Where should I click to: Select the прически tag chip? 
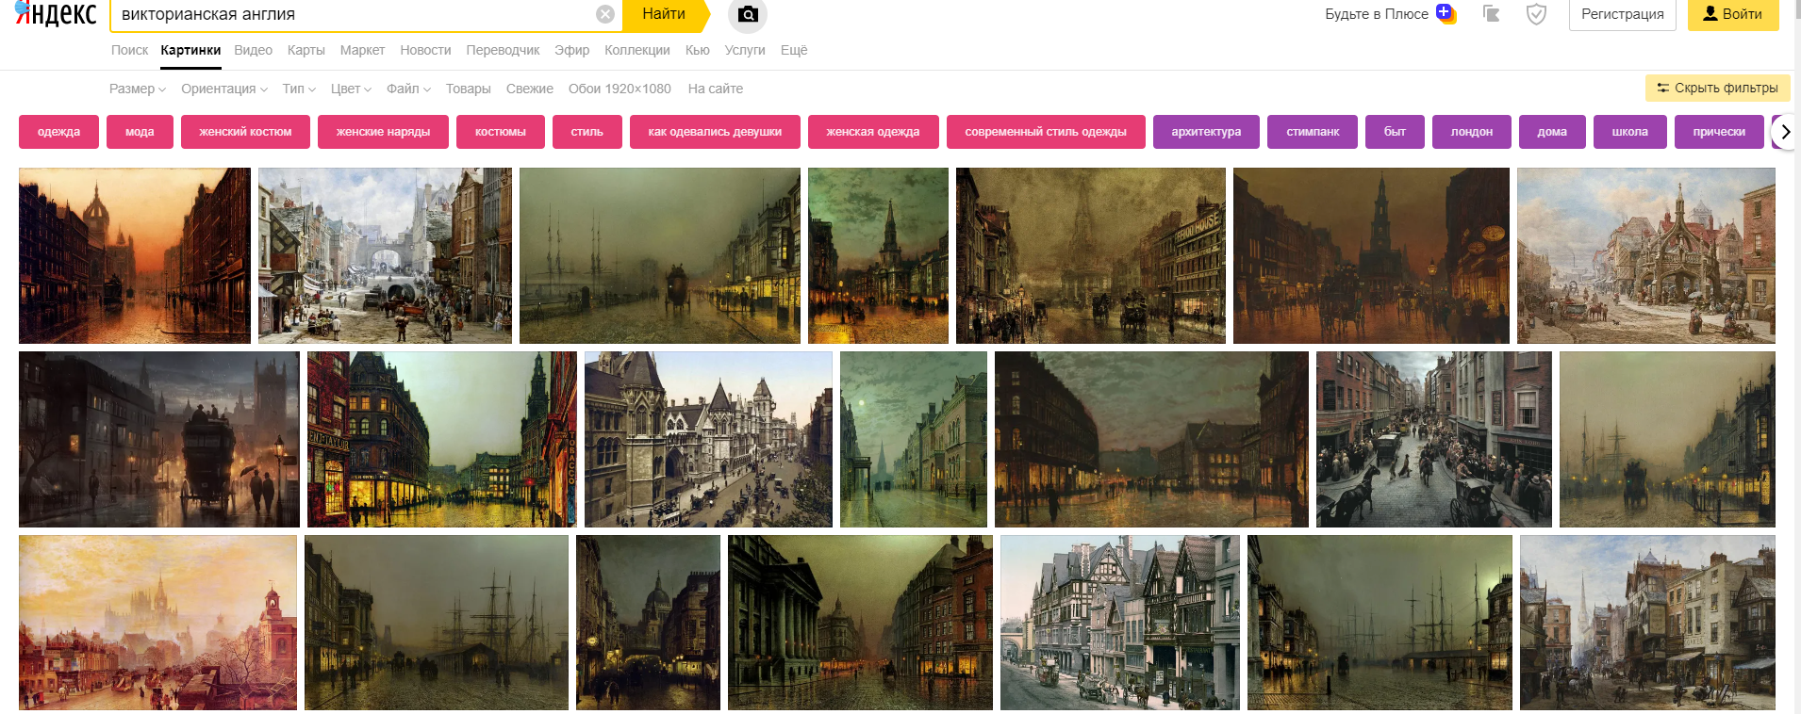click(1719, 132)
